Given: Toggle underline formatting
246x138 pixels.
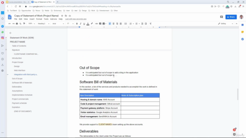Looking at the screenshot, I should click(84, 24).
